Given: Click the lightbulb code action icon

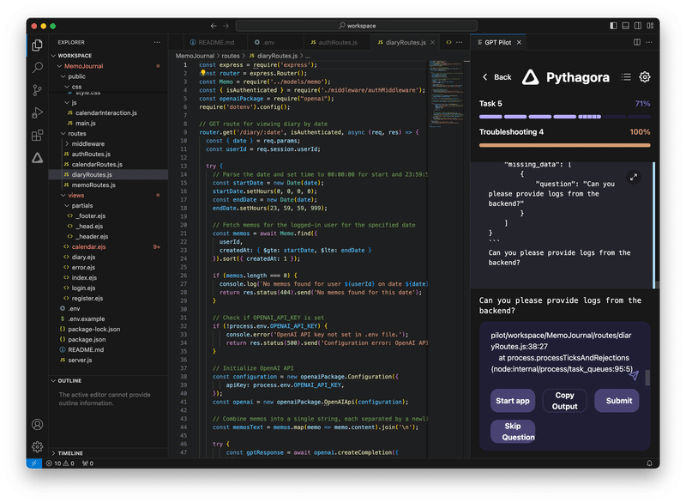Looking at the screenshot, I should pos(203,73).
